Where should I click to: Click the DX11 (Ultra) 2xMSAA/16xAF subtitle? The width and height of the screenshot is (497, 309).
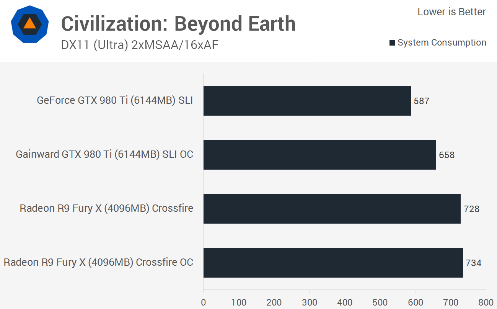tap(140, 45)
